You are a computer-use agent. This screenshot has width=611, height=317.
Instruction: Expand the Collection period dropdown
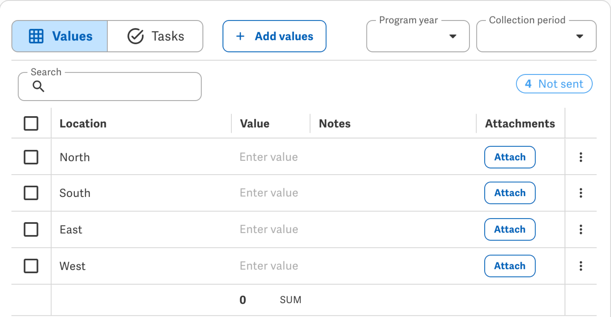click(x=536, y=36)
